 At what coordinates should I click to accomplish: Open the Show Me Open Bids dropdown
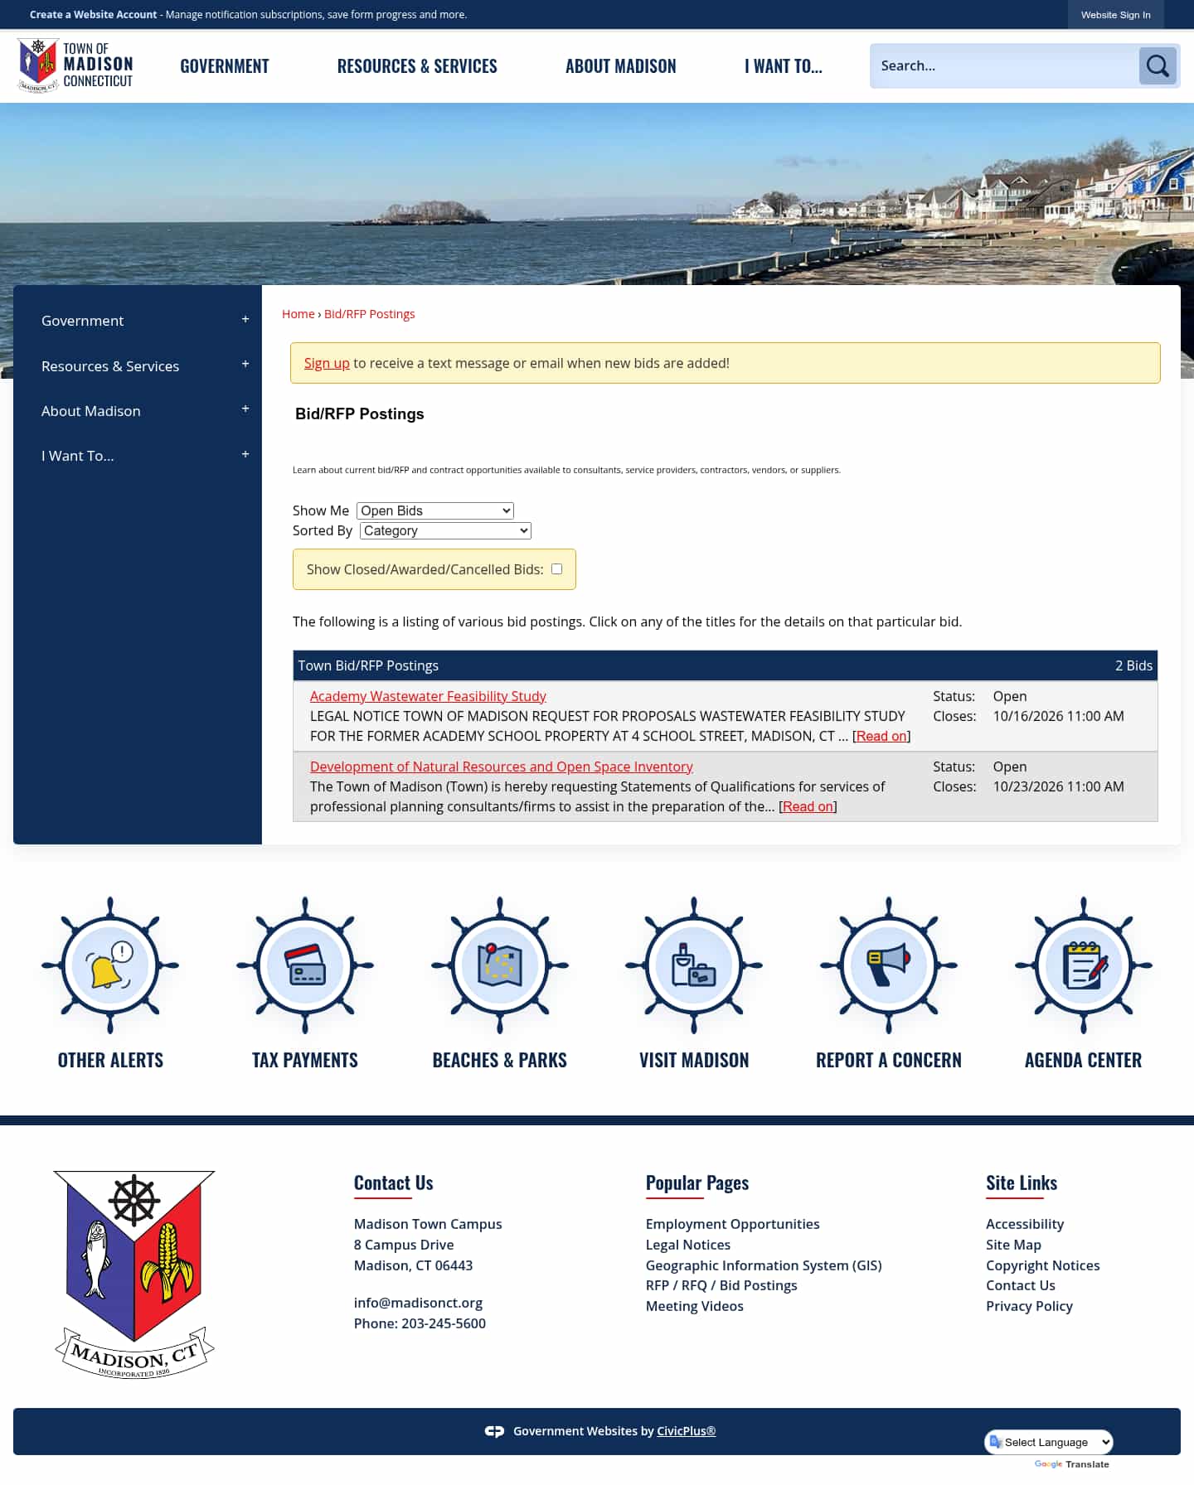click(x=435, y=510)
